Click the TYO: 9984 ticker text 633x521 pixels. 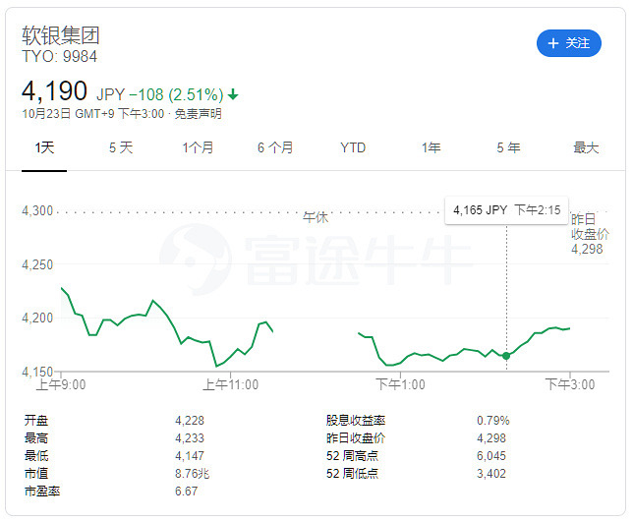[60, 57]
